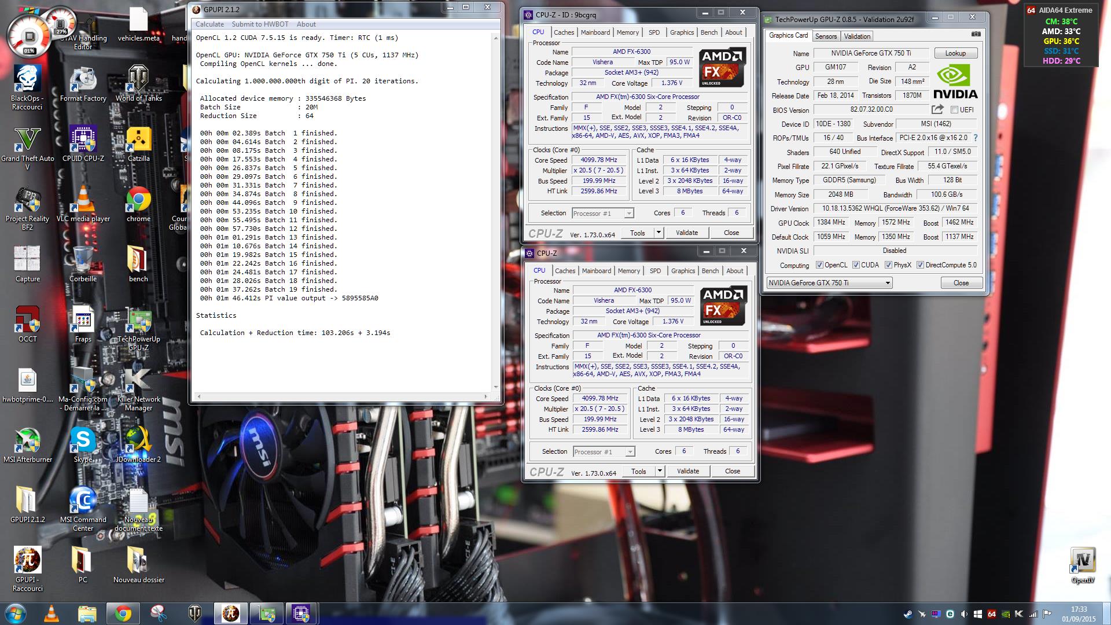This screenshot has height=625, width=1111.
Task: Toggle the CUDA computing checkbox
Action: 856,265
